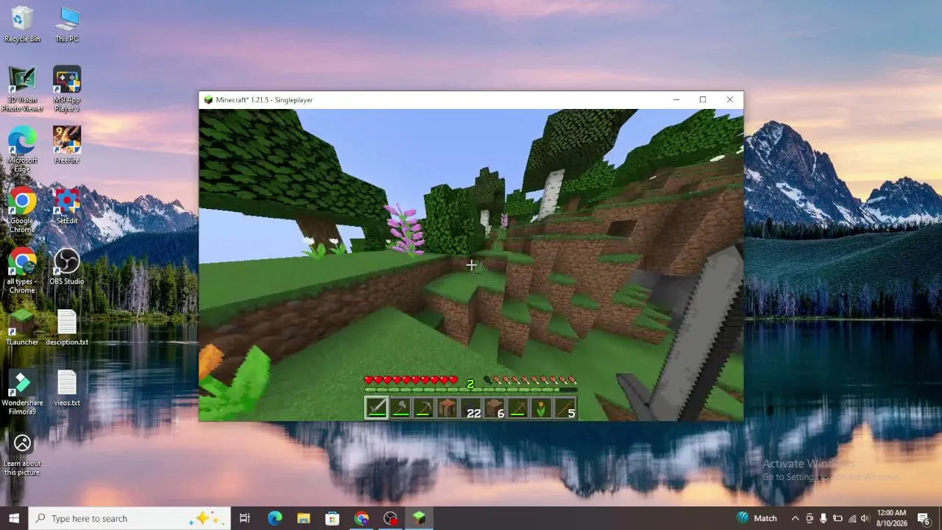942x530 pixels.
Task: Switch to Chrome on the taskbar
Action: coord(361,518)
